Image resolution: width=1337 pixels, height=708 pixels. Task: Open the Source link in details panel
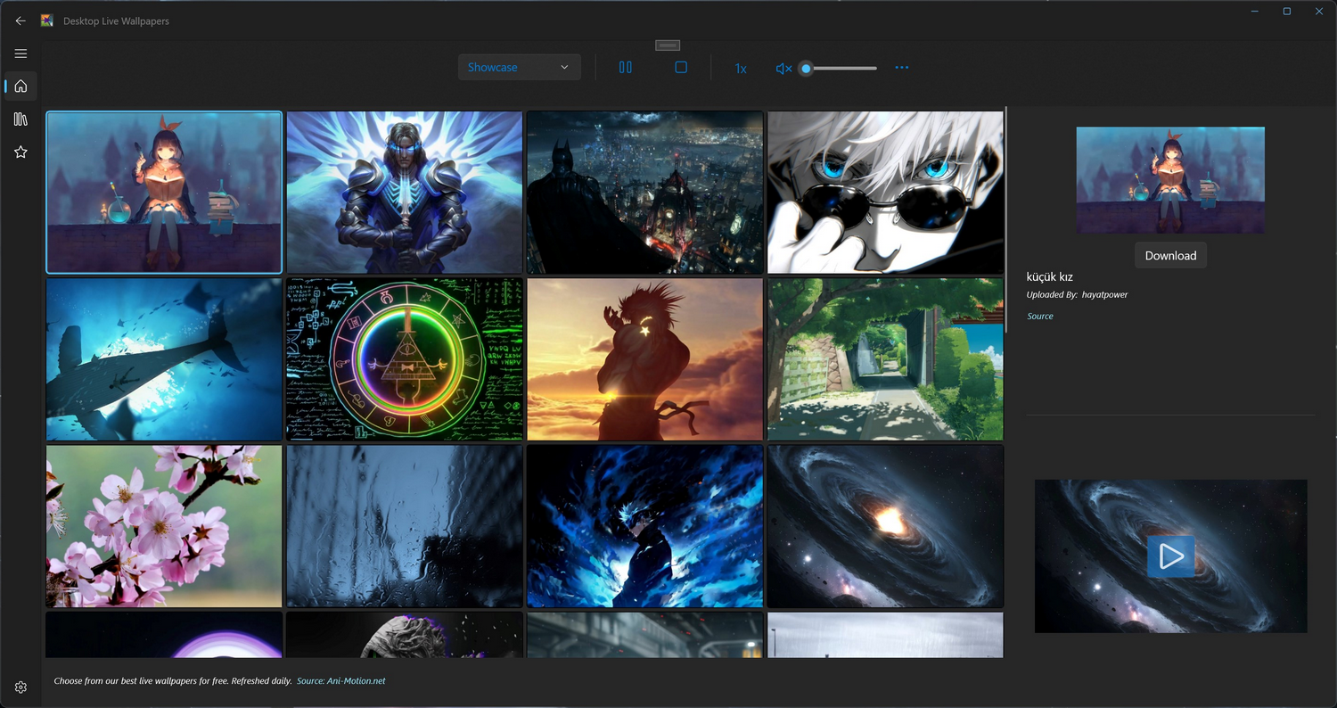(x=1040, y=316)
